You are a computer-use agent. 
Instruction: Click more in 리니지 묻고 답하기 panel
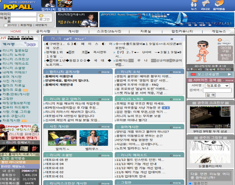[104, 99]
